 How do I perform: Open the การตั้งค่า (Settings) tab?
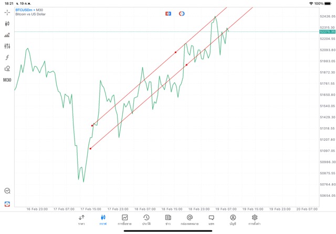coord(255,220)
